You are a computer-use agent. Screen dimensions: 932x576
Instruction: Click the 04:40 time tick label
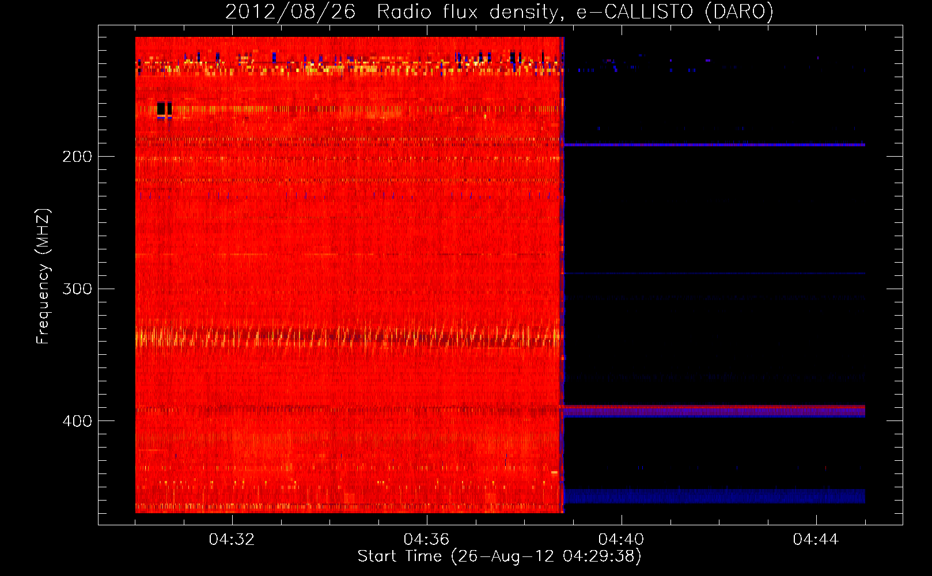click(621, 540)
